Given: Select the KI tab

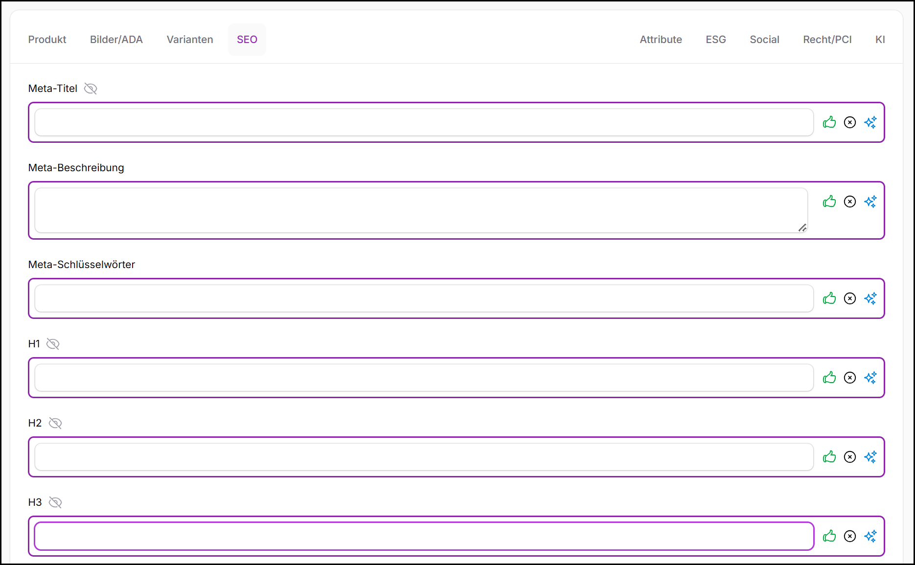Looking at the screenshot, I should point(880,40).
